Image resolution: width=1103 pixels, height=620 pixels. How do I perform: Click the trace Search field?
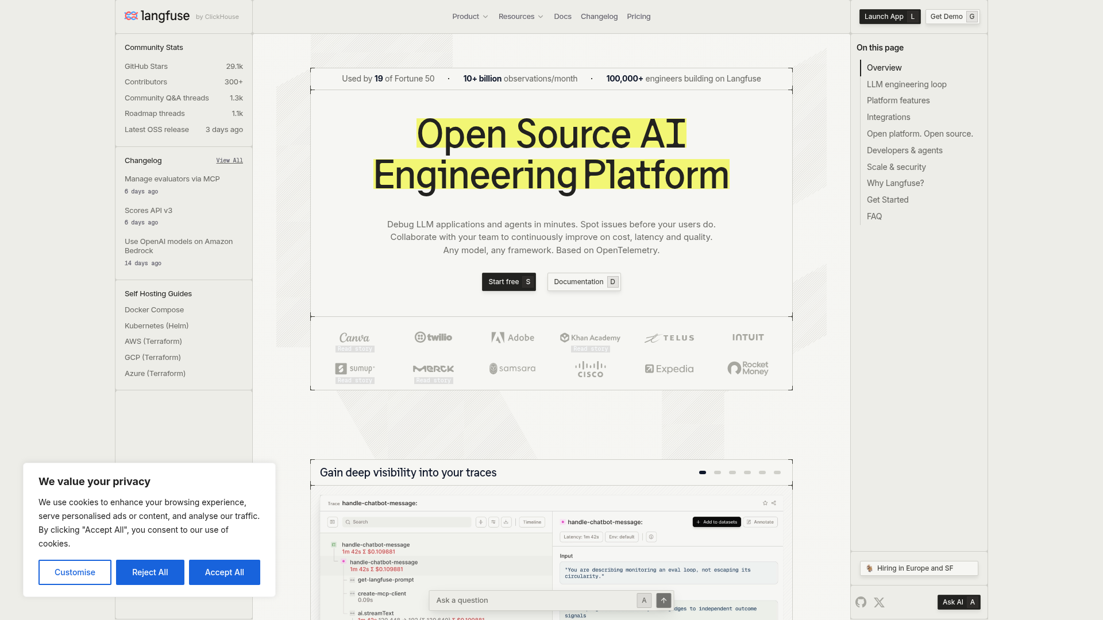[x=407, y=522]
